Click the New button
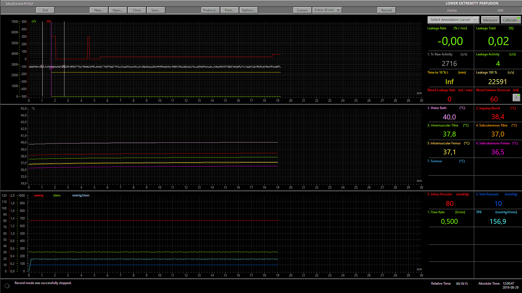The width and height of the screenshot is (522, 293). coord(99,10)
